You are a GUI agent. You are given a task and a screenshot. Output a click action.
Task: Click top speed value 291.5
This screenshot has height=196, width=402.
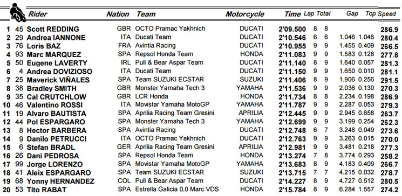(389, 80)
